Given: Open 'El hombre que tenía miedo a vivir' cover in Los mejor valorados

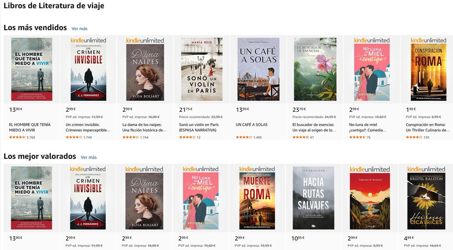Looking at the screenshot, I should (32, 198).
